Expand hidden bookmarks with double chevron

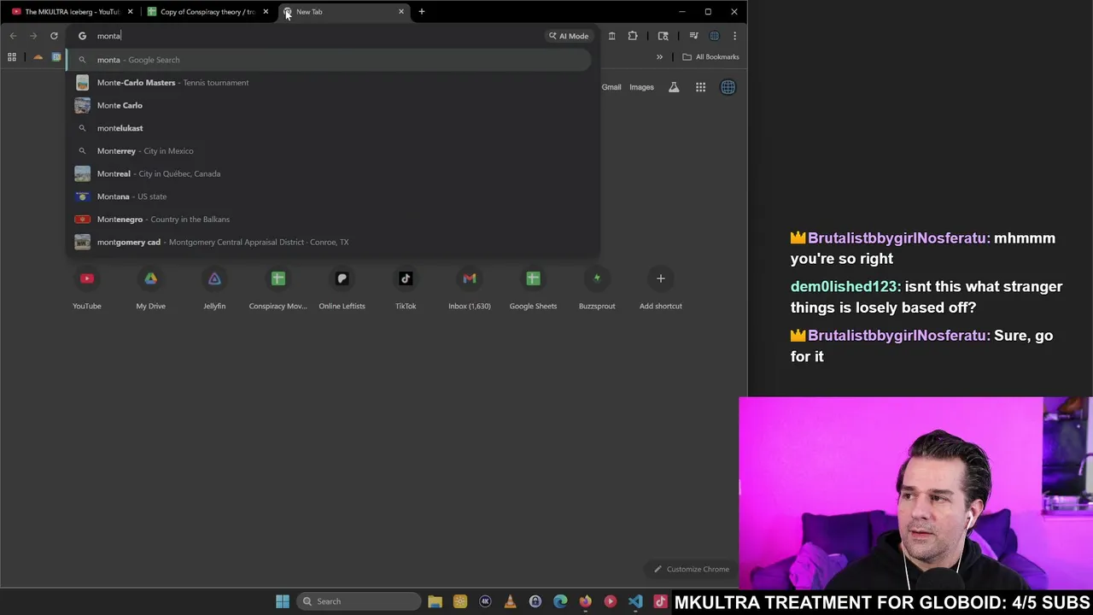(659, 57)
